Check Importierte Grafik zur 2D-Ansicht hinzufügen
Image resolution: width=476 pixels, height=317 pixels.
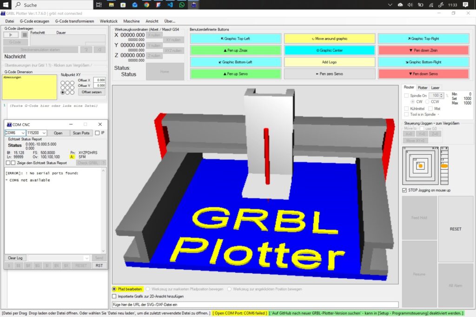tap(115, 296)
